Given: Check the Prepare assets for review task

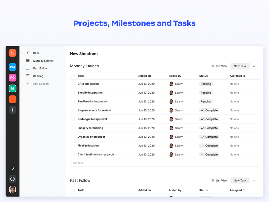Looking at the screenshot, I should (73, 110).
